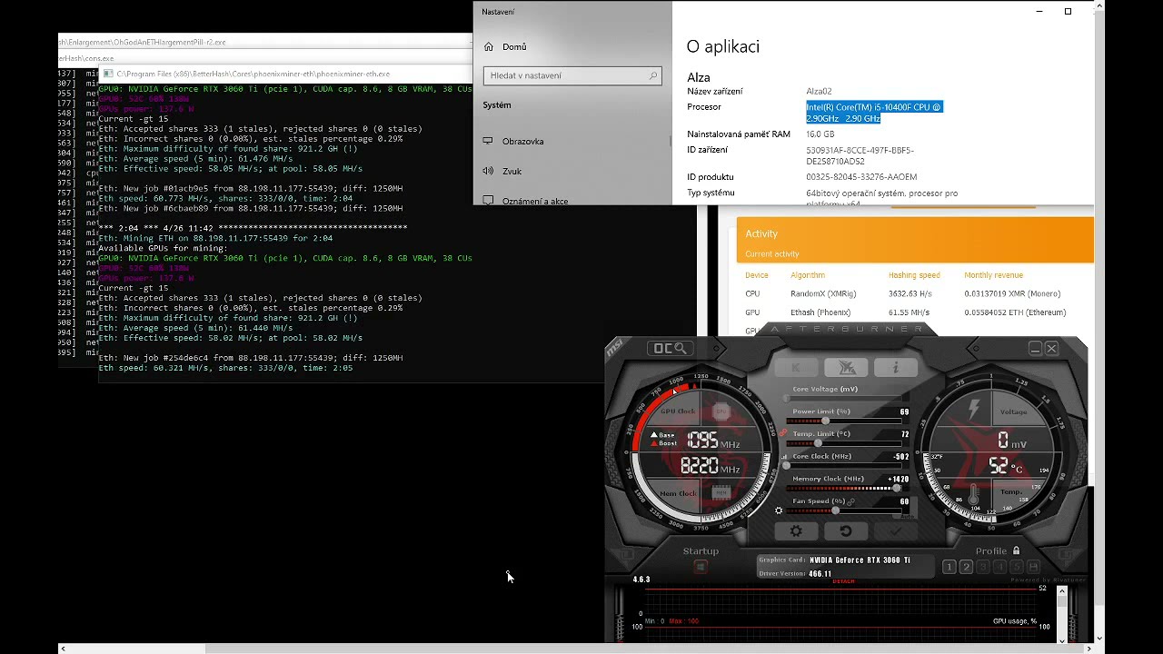Close the Afterburner window

(1051, 349)
